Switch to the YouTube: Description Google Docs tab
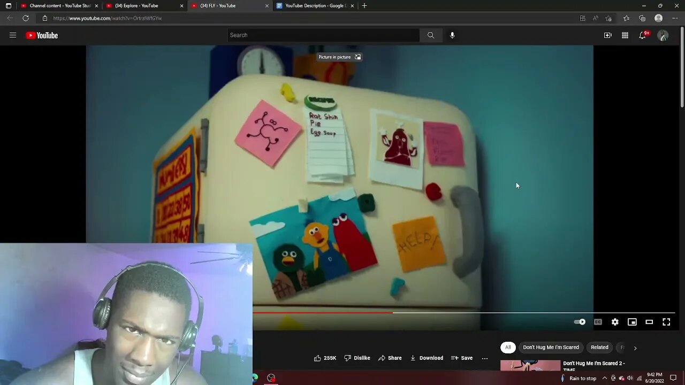The width and height of the screenshot is (685, 385). coord(315,6)
